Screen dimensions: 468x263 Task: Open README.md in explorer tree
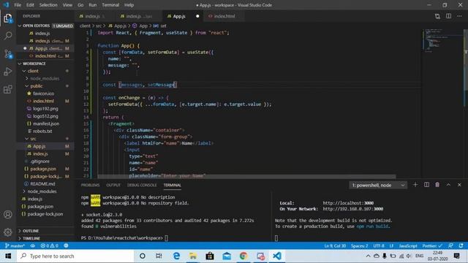pyautogui.click(x=42, y=183)
